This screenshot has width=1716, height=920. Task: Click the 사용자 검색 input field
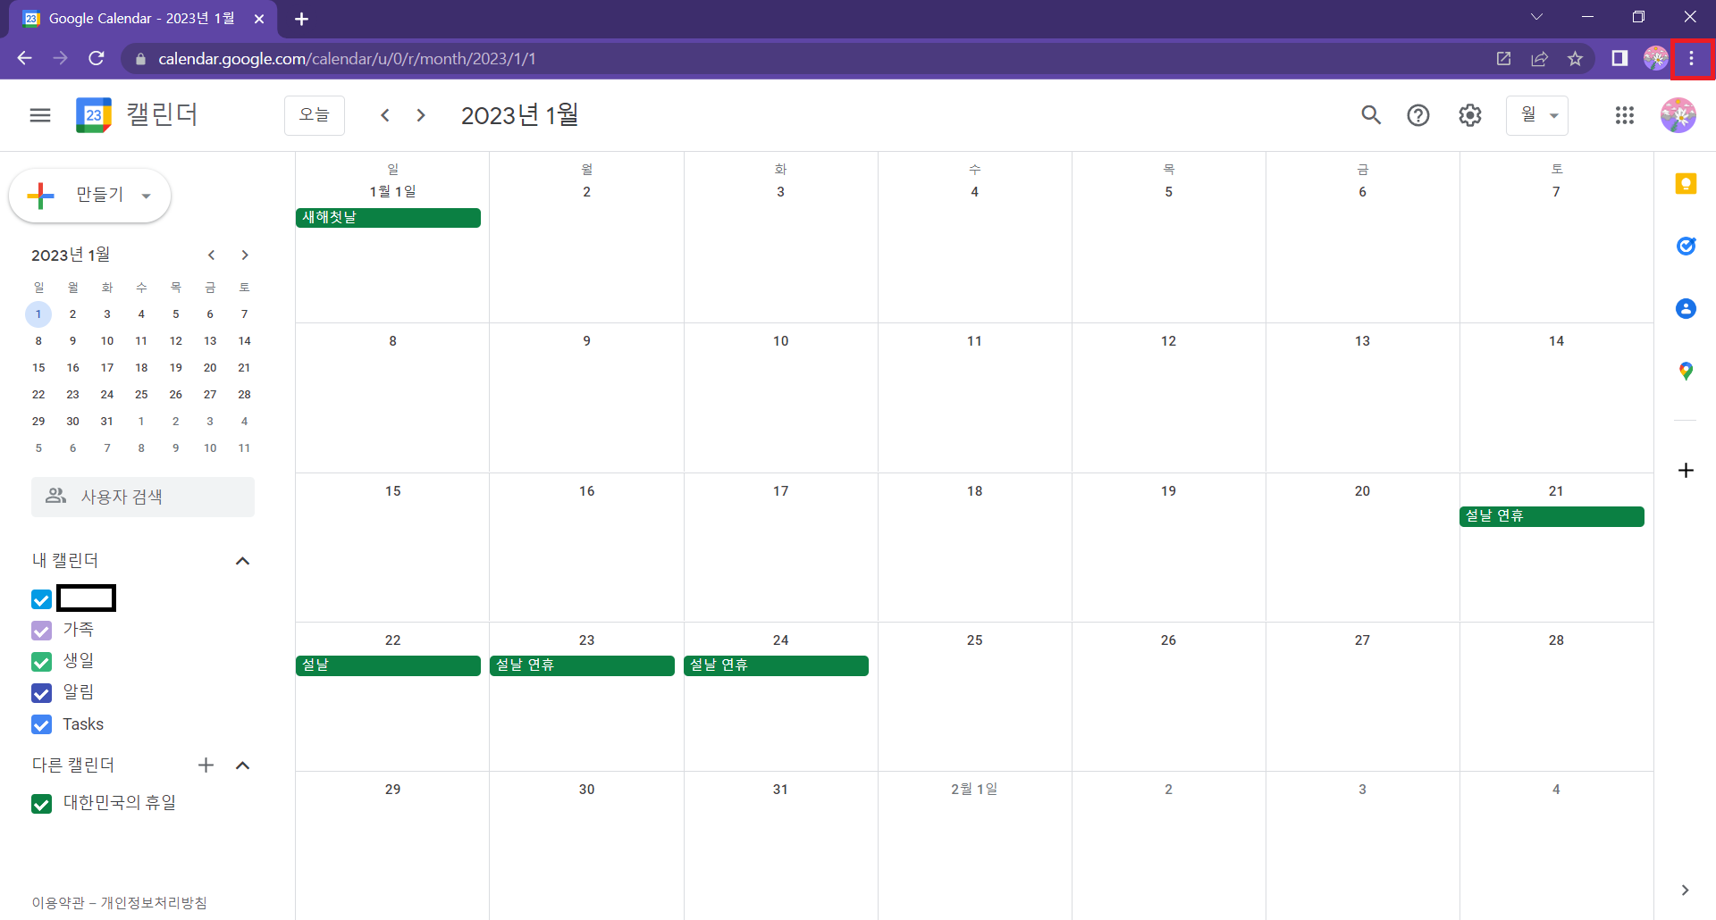pyautogui.click(x=143, y=497)
